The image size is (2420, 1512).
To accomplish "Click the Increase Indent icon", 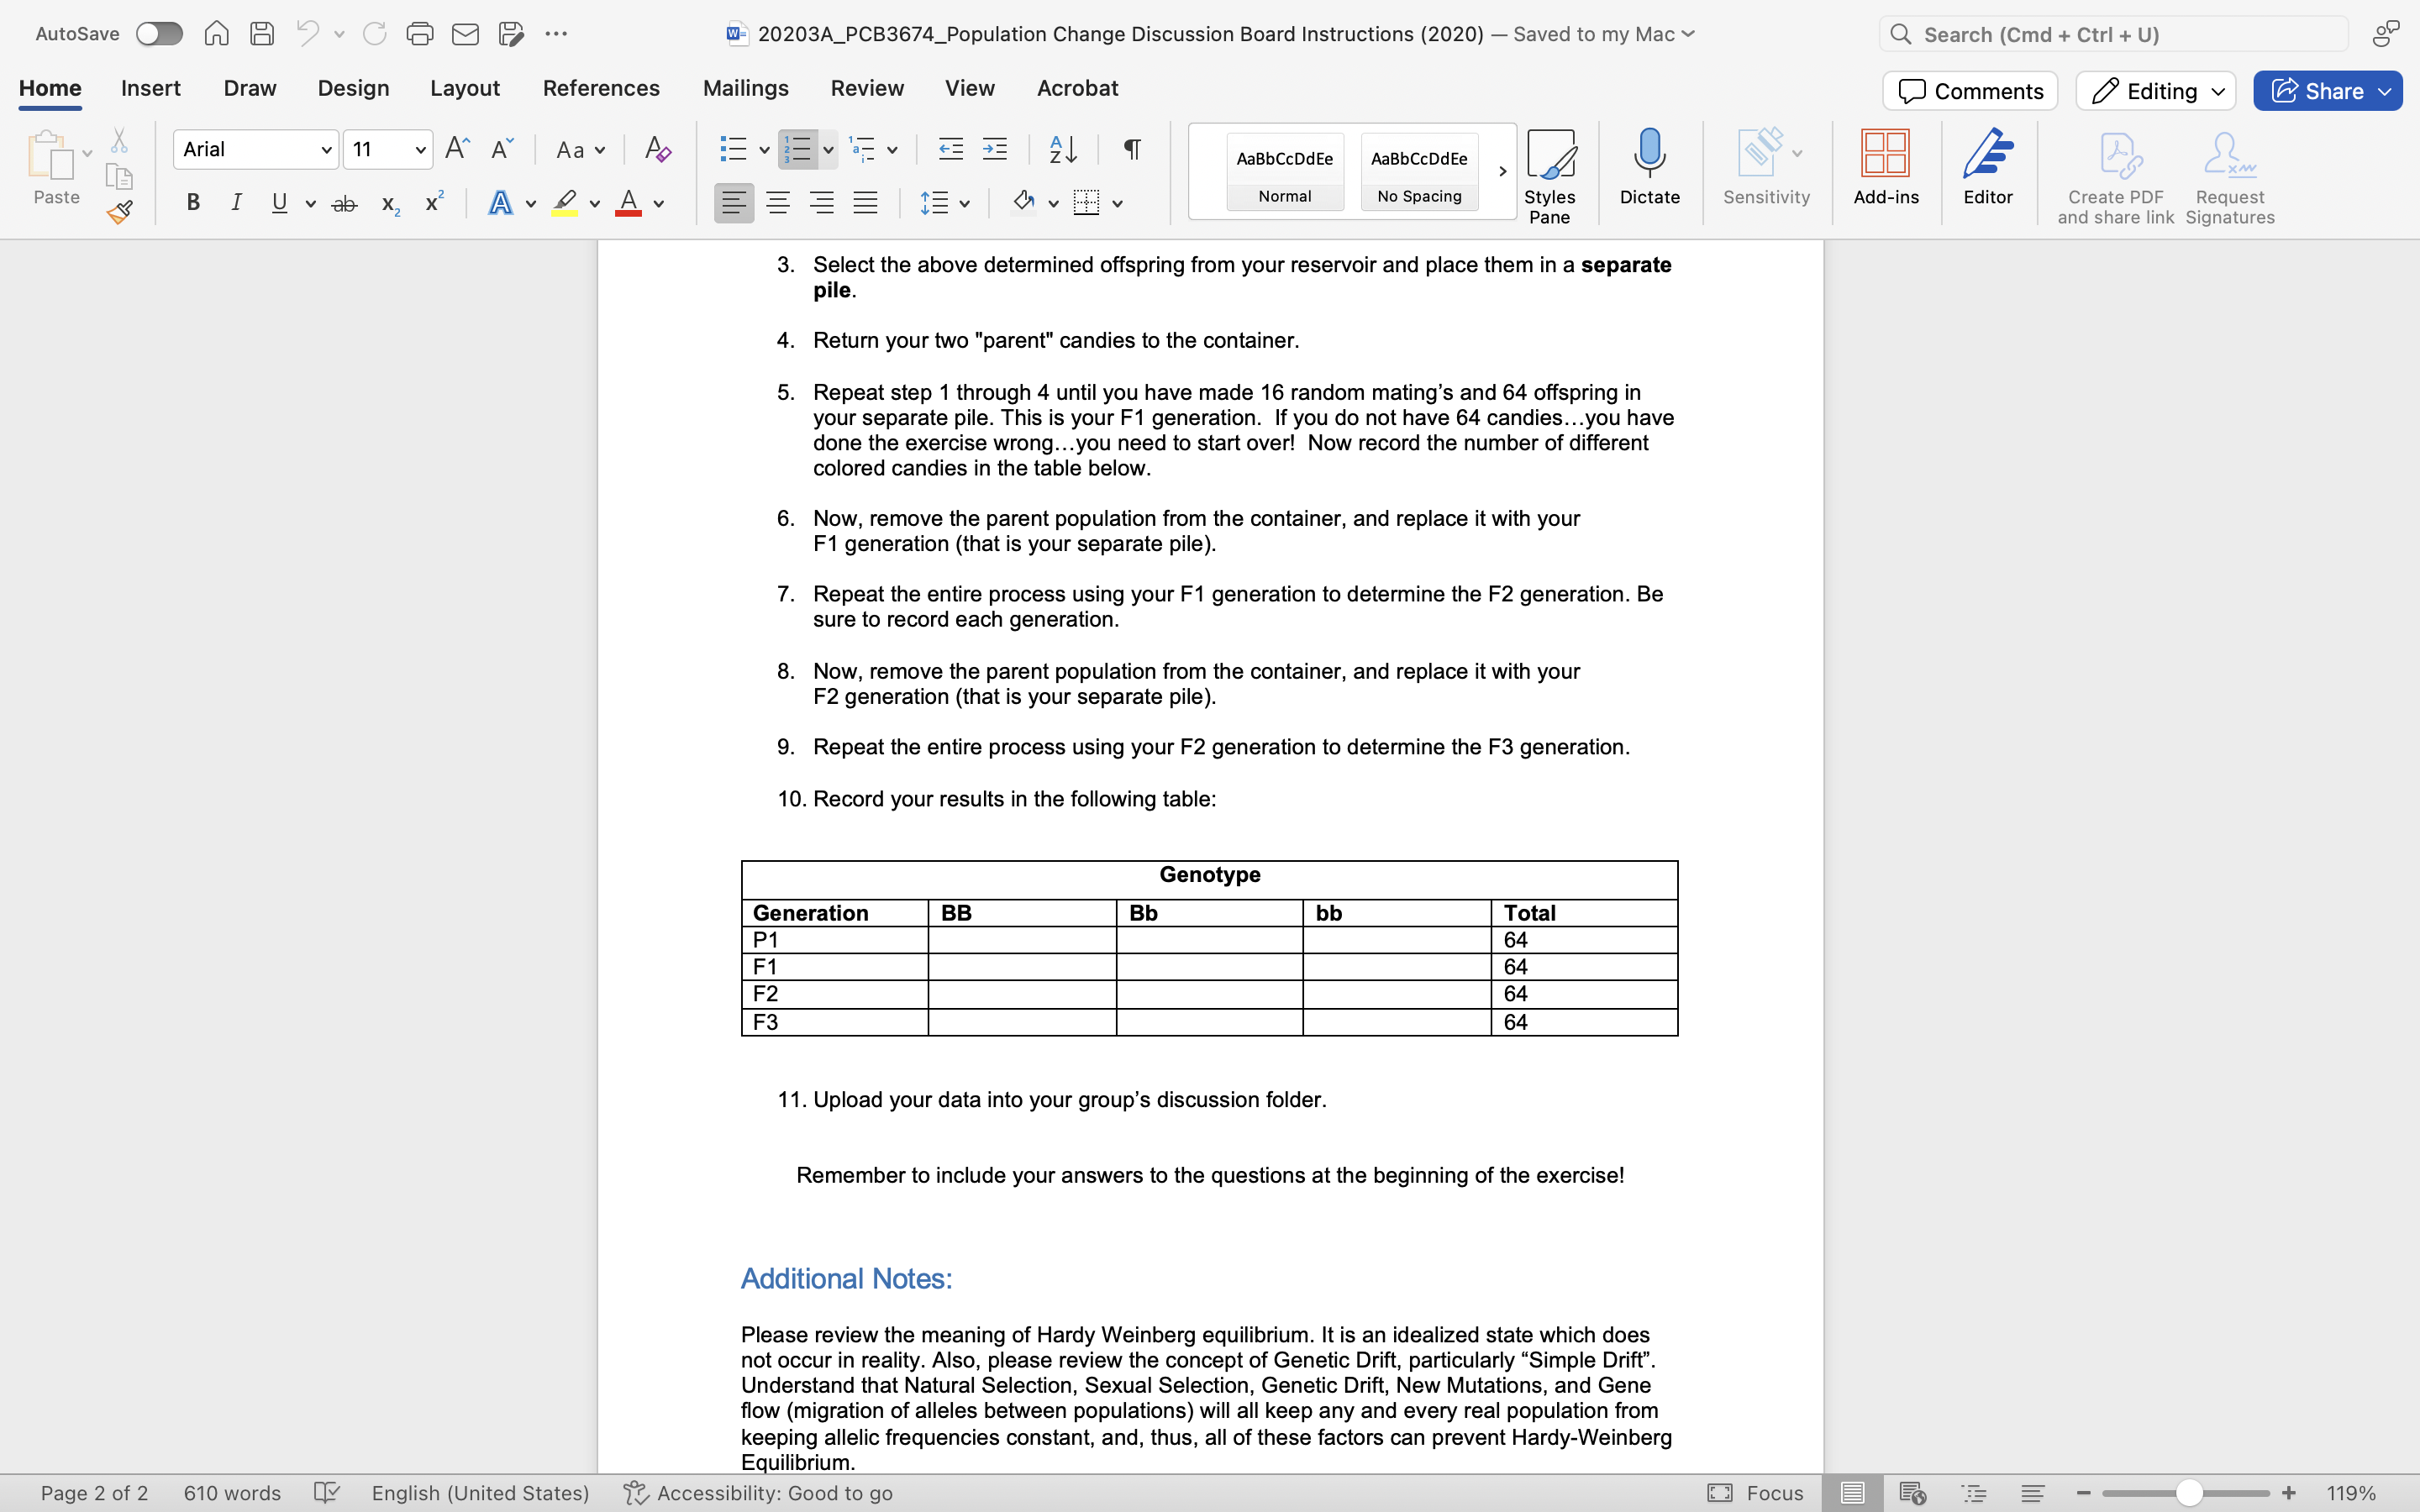I will click(x=994, y=150).
